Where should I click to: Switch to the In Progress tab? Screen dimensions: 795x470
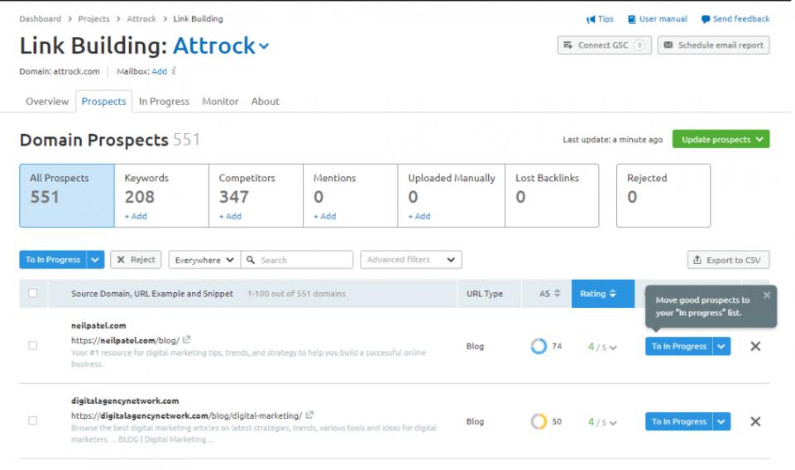164,101
